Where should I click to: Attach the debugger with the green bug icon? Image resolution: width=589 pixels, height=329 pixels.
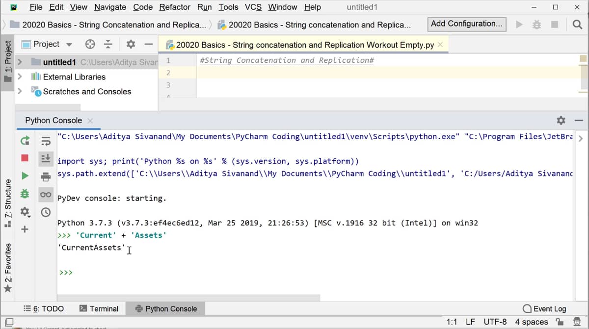[25, 194]
